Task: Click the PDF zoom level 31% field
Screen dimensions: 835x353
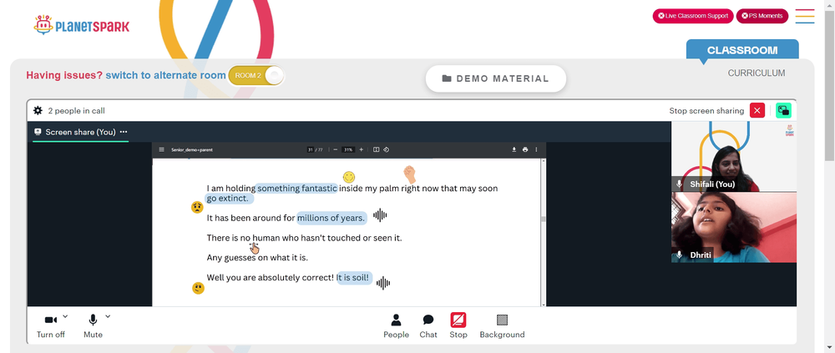Action: pyautogui.click(x=348, y=149)
